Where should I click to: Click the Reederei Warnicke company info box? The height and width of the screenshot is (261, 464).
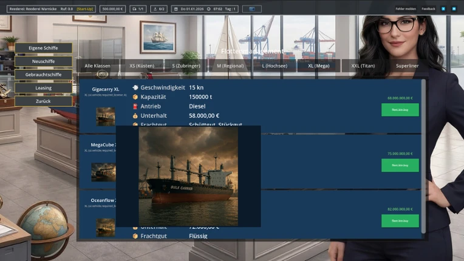coord(51,9)
